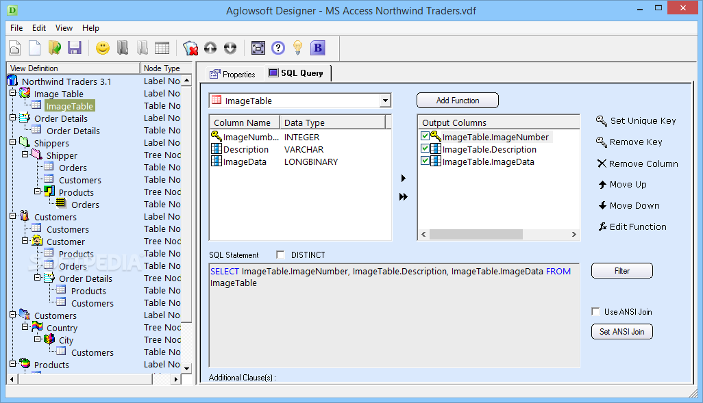
Task: Collapse the Shipper tree node
Action: point(25,155)
